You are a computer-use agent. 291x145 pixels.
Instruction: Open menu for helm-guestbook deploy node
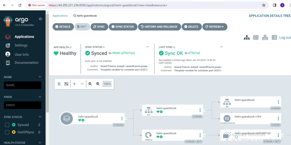click(x=200, y=135)
